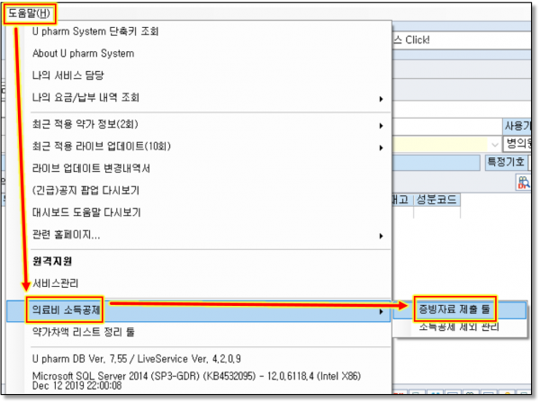Open the yellow combo box dropdown arrow
Viewport: 540px width, 403px height.
pos(495,144)
